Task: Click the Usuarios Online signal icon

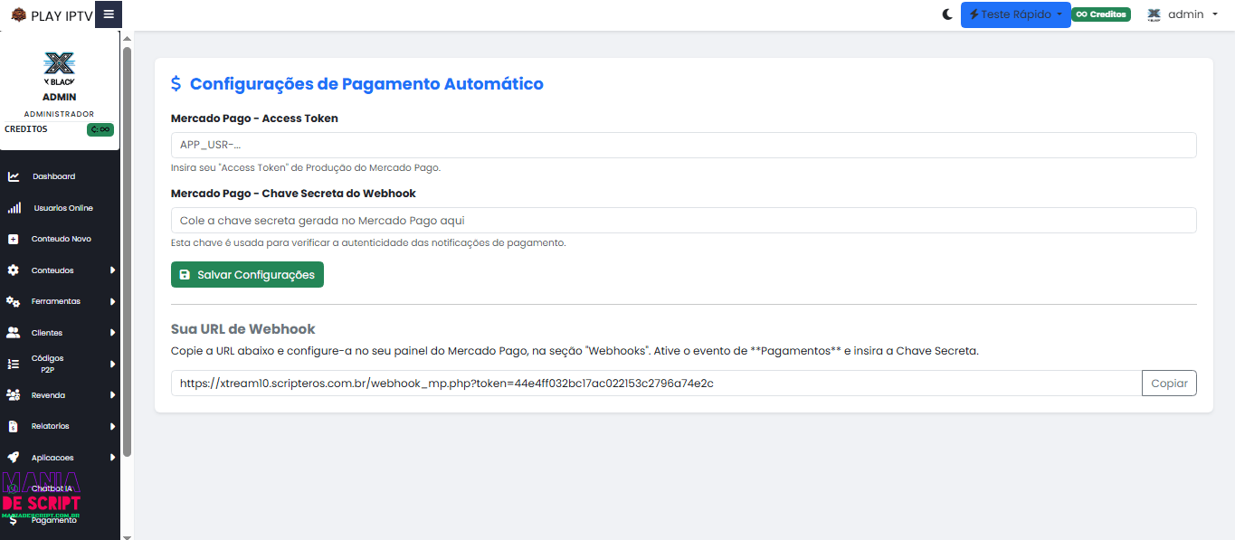Action: pyautogui.click(x=14, y=208)
